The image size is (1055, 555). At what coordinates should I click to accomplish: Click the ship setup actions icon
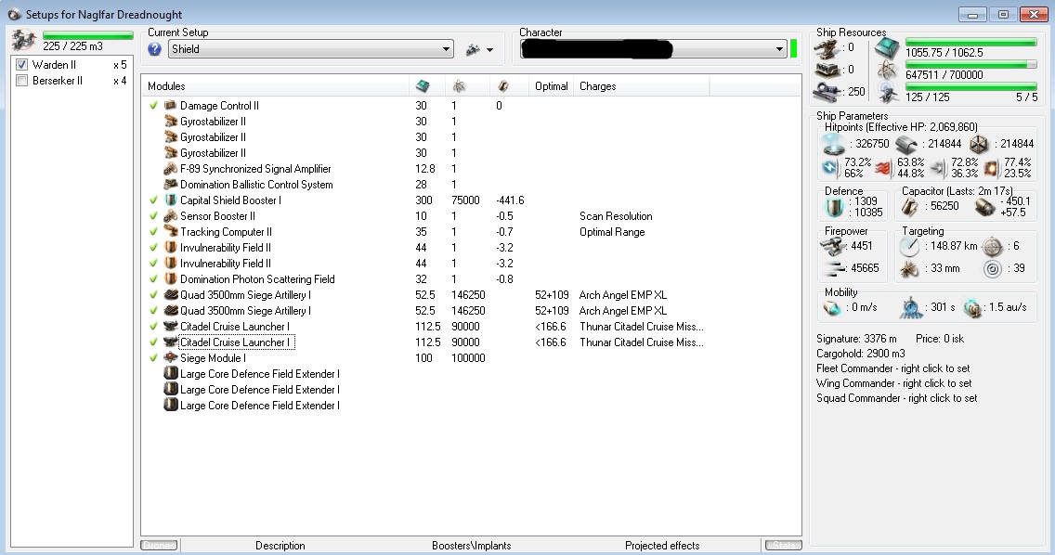[x=473, y=49]
